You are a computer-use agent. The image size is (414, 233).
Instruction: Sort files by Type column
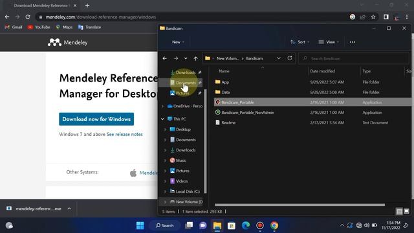tap(367, 71)
